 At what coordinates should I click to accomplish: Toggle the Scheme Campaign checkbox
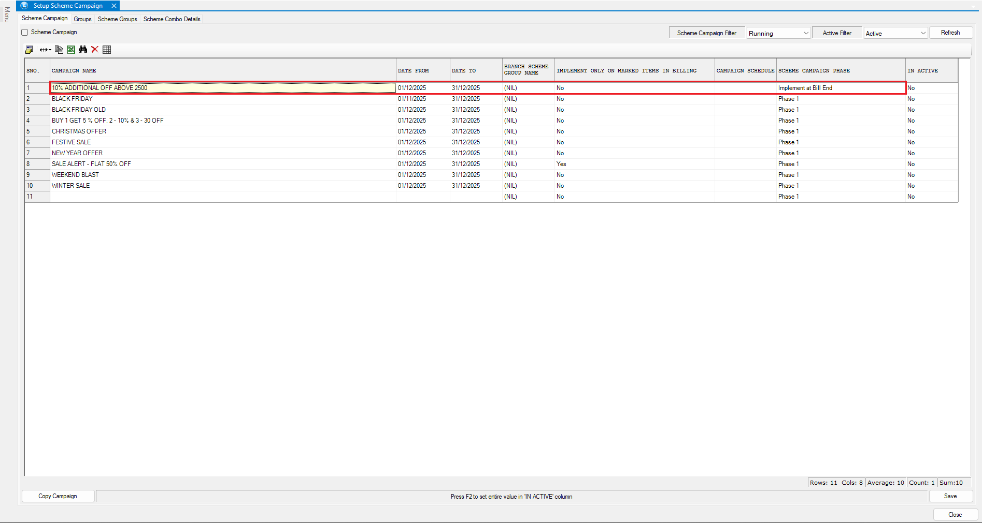tap(25, 33)
